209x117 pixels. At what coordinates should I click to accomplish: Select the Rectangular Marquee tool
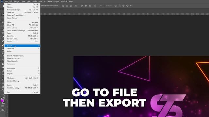tap(3, 18)
